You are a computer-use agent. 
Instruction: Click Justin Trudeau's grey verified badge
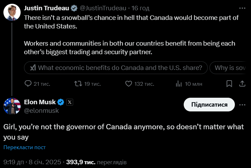(x=74, y=8)
